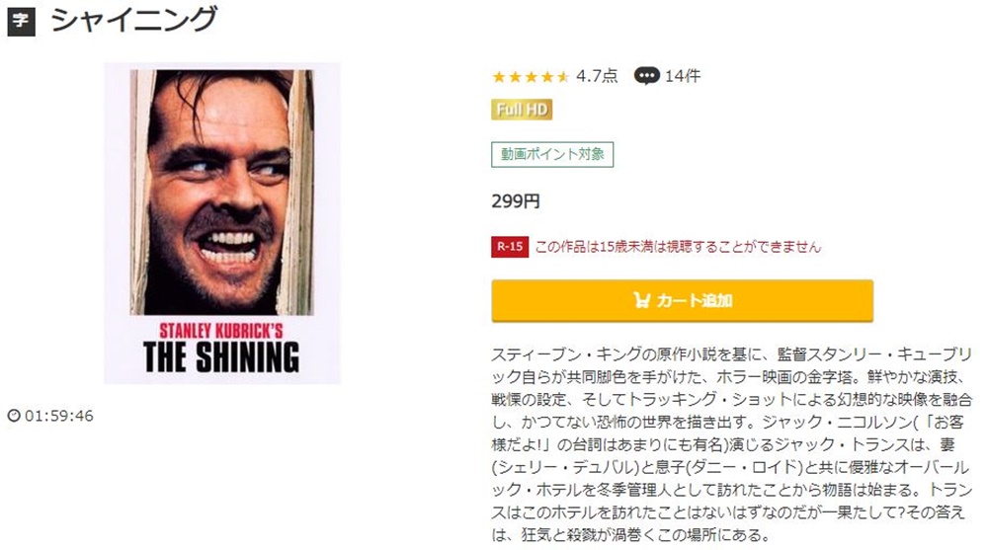Click the subtitle 字 icon beside the title
Image resolution: width=988 pixels, height=550 pixels.
point(21,22)
